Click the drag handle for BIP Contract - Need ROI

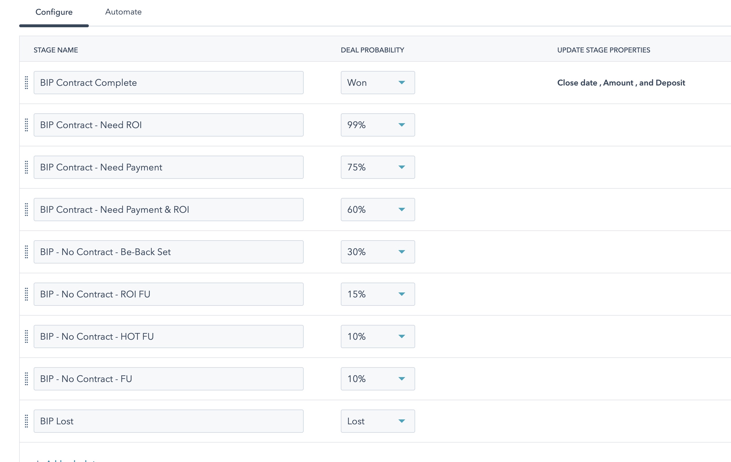(x=26, y=125)
